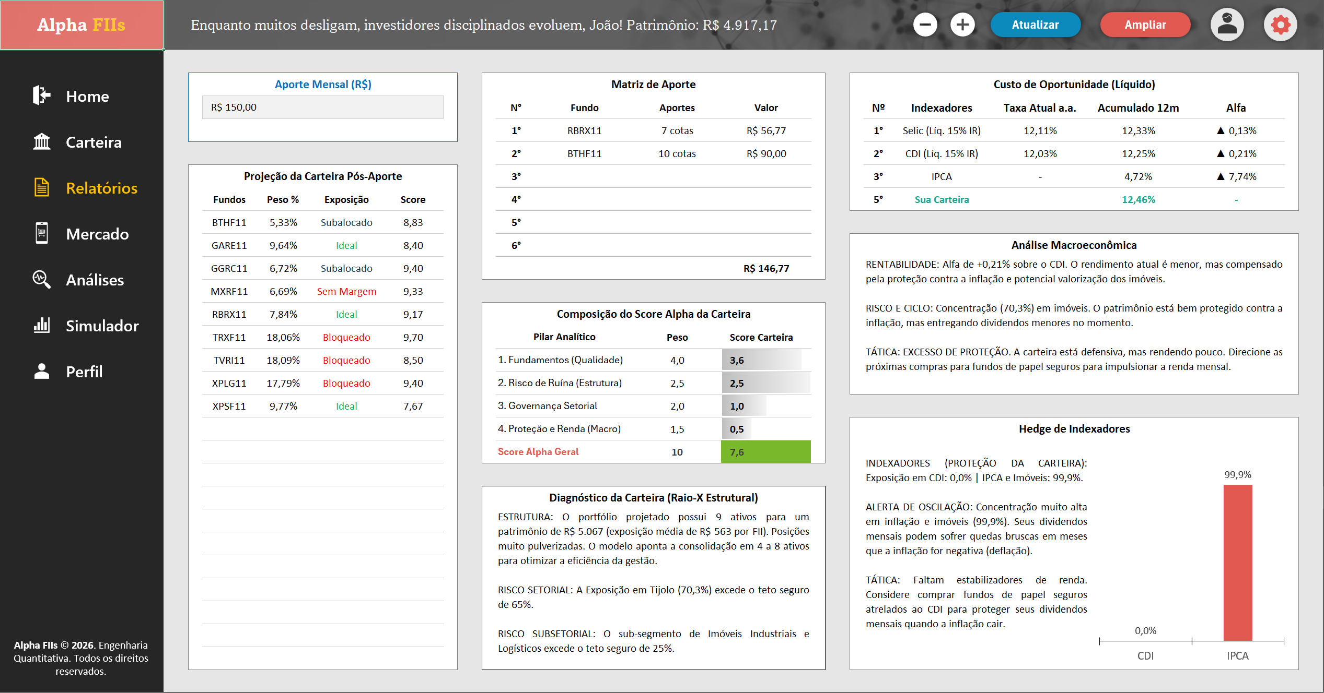Click the Ampliar button
This screenshot has height=693, width=1324.
1145,25
